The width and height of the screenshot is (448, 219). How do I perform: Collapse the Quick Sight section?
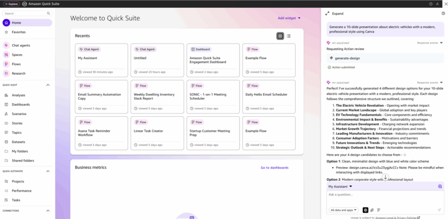pyautogui.click(x=48, y=85)
